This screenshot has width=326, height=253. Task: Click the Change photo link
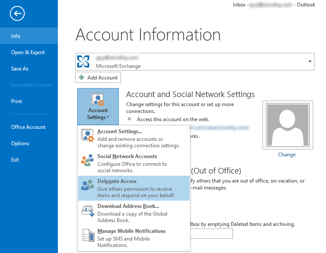[x=287, y=155]
